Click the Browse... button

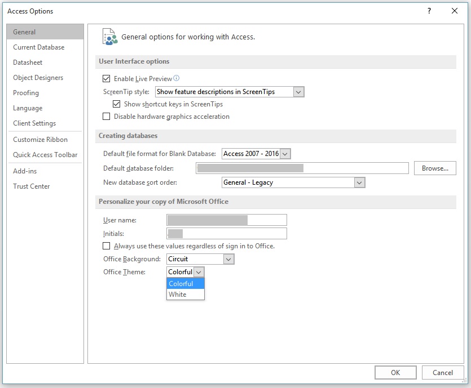point(435,168)
